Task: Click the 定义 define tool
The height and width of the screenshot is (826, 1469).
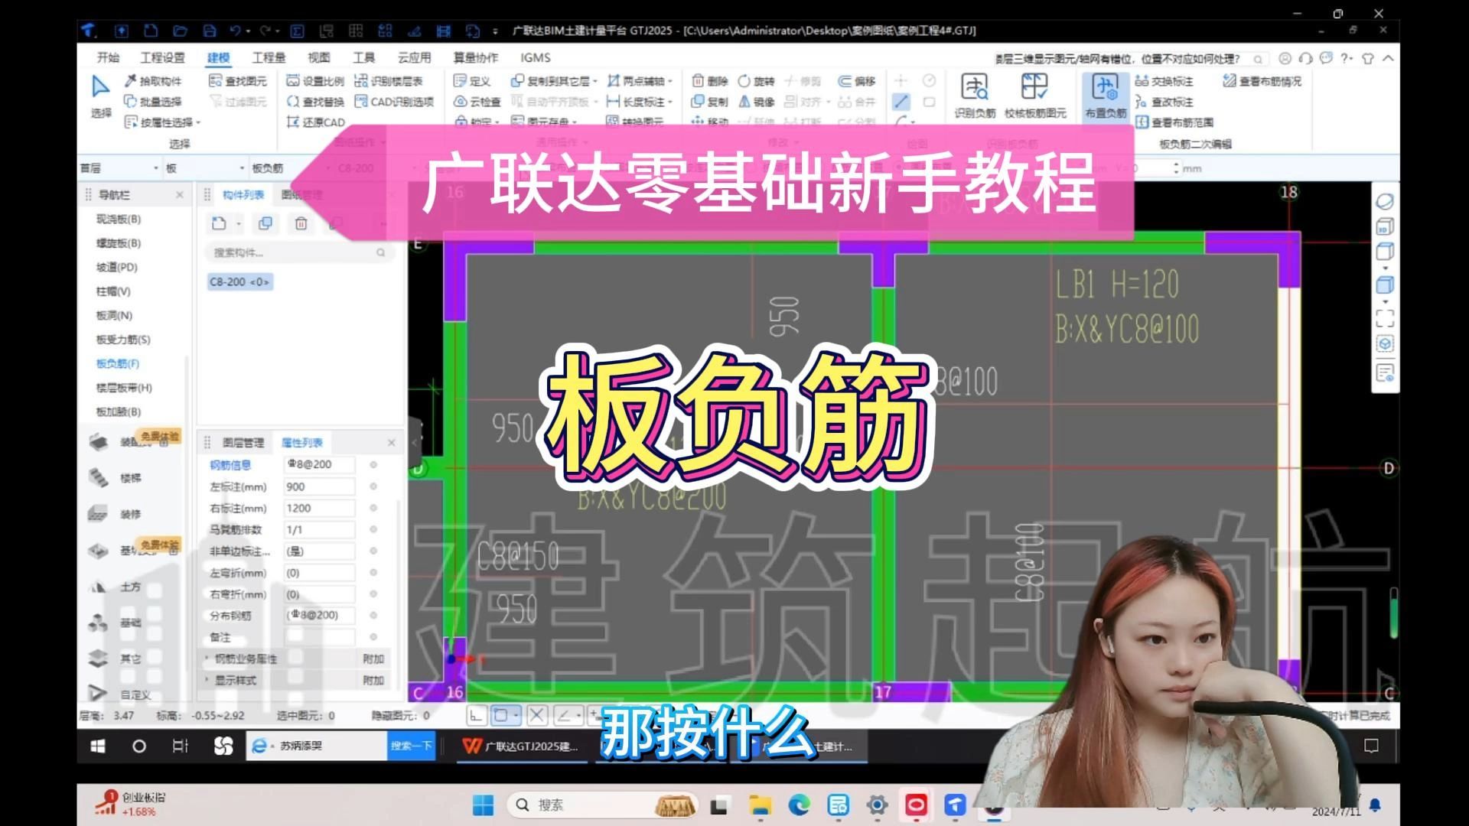Action: pyautogui.click(x=471, y=81)
